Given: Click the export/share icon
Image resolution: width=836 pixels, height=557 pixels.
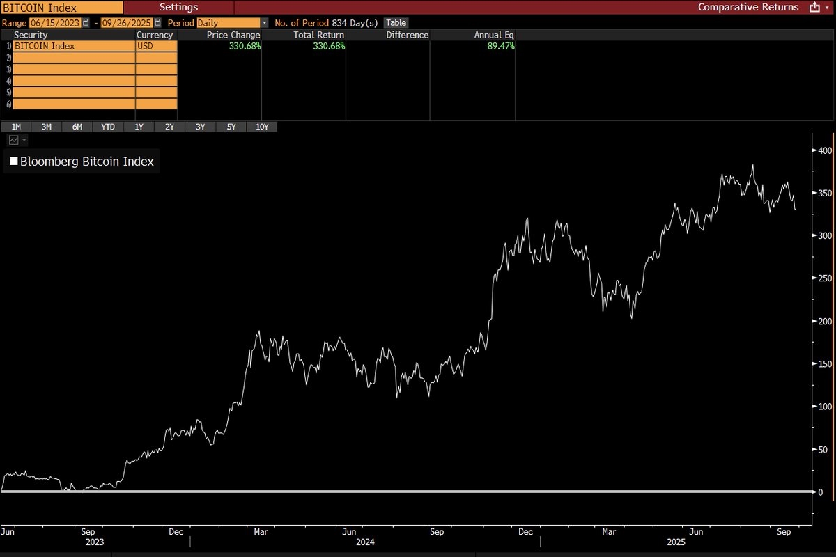Looking at the screenshot, I should click(x=814, y=7).
